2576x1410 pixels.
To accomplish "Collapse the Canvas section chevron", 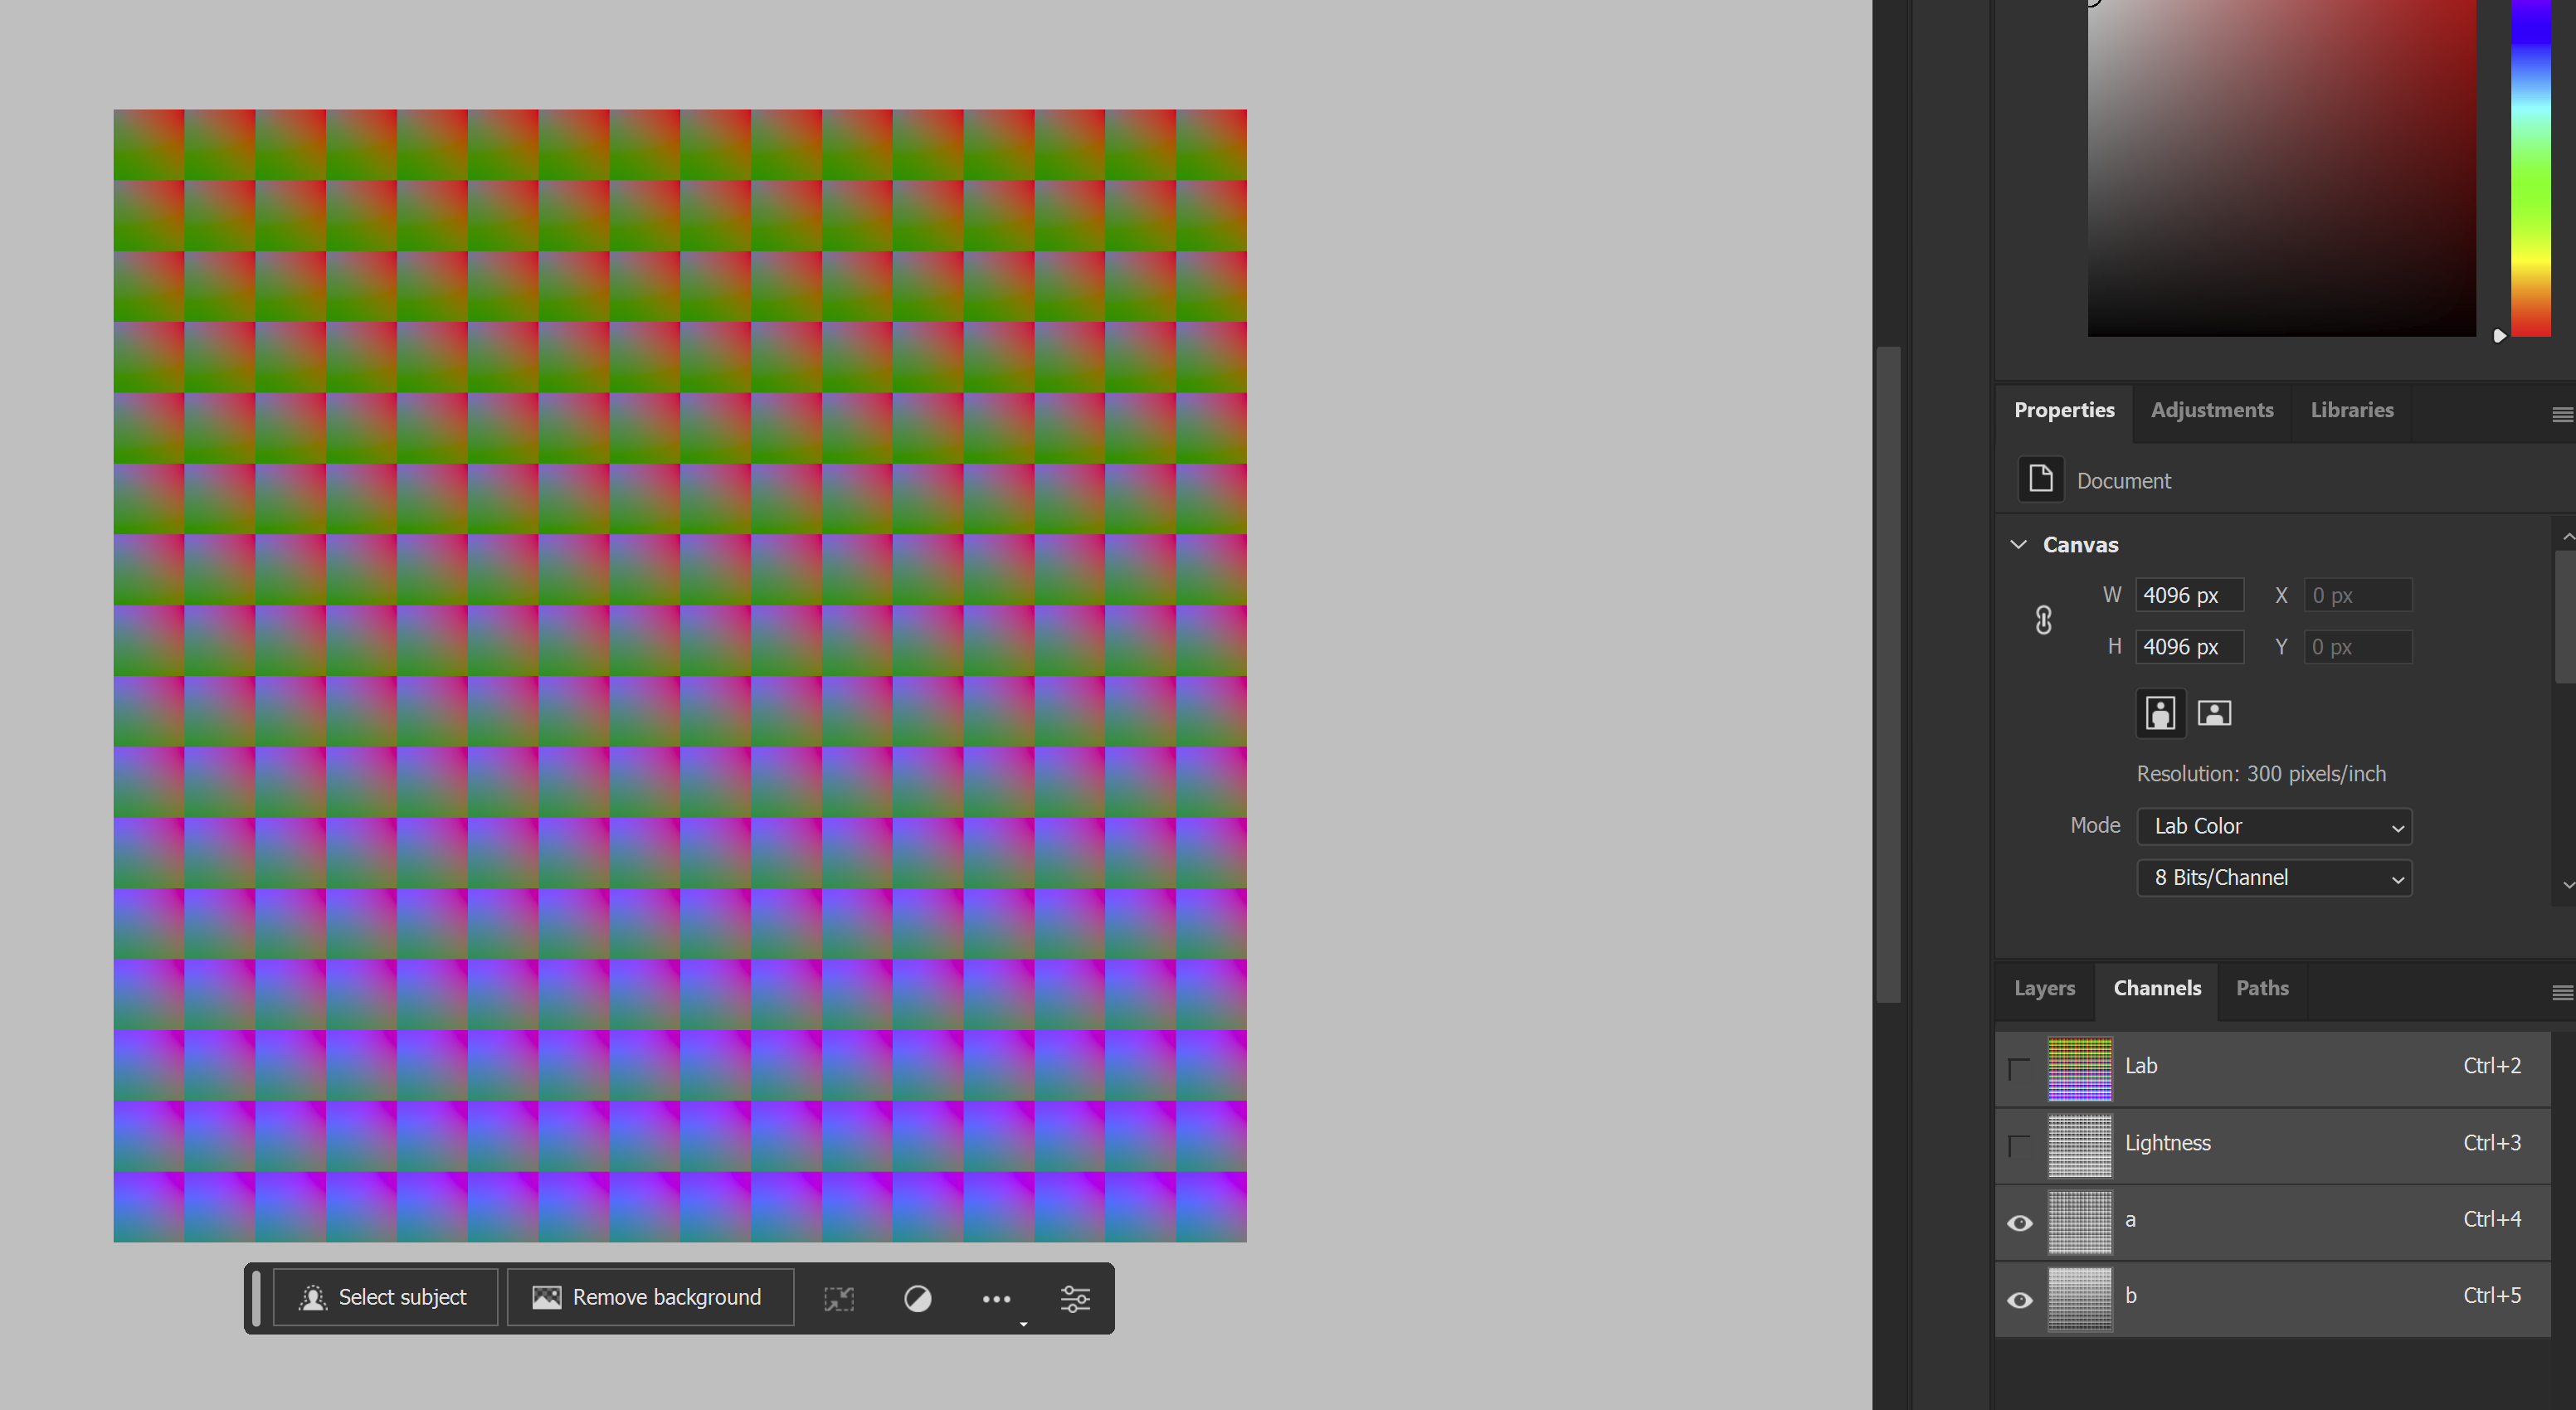I will point(2018,544).
